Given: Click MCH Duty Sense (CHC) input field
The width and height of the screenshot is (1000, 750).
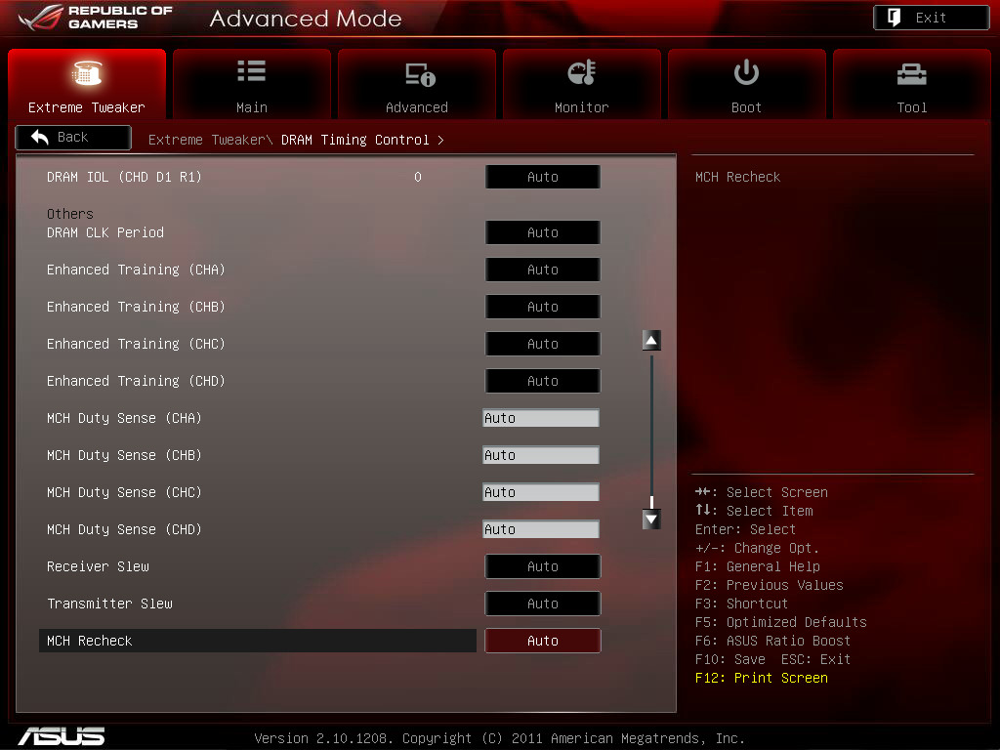Looking at the screenshot, I should (541, 492).
